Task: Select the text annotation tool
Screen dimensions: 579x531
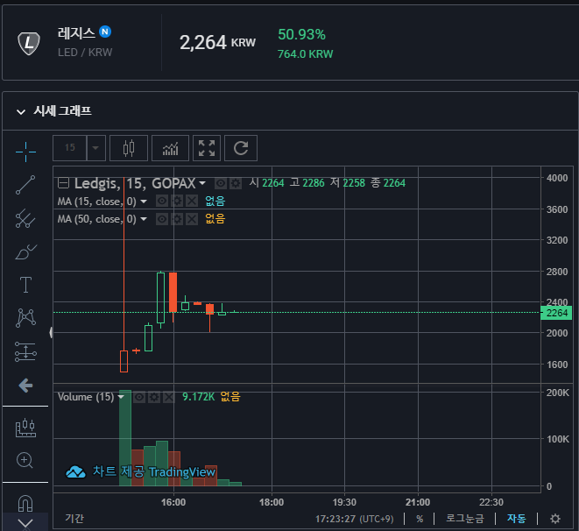Action: (x=25, y=285)
